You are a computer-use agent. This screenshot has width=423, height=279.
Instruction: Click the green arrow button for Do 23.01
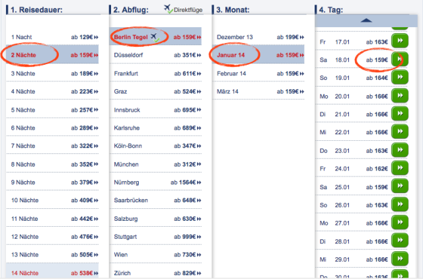click(400, 150)
